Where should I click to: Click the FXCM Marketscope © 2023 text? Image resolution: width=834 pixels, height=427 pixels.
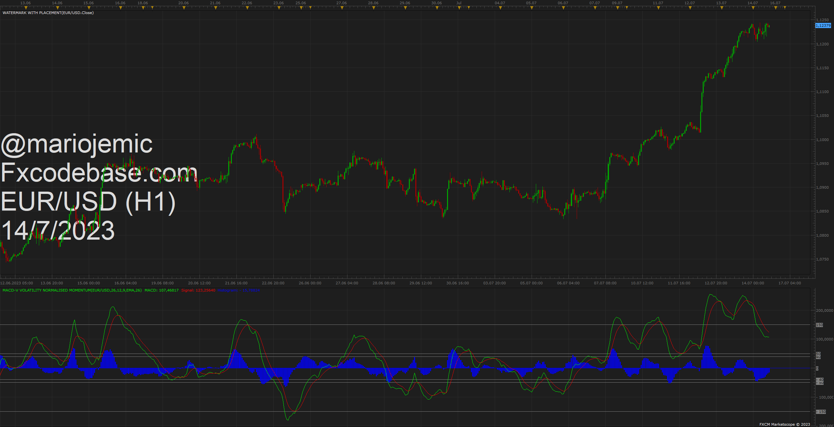785,424
